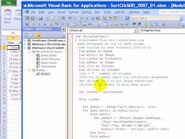Open the dropdown arrow beside Insert UserForm
Screen dimensions: 185x139
point(36,18)
